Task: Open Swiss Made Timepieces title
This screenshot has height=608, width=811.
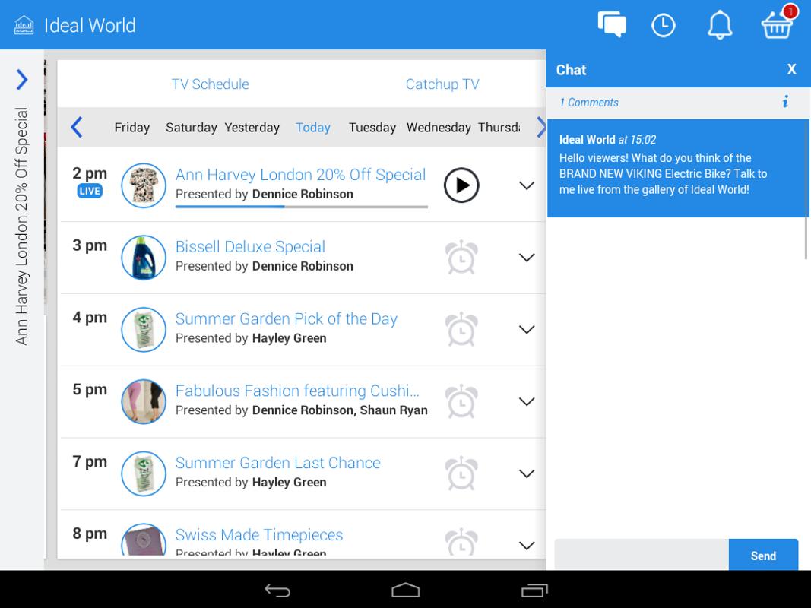Action: pos(259,534)
